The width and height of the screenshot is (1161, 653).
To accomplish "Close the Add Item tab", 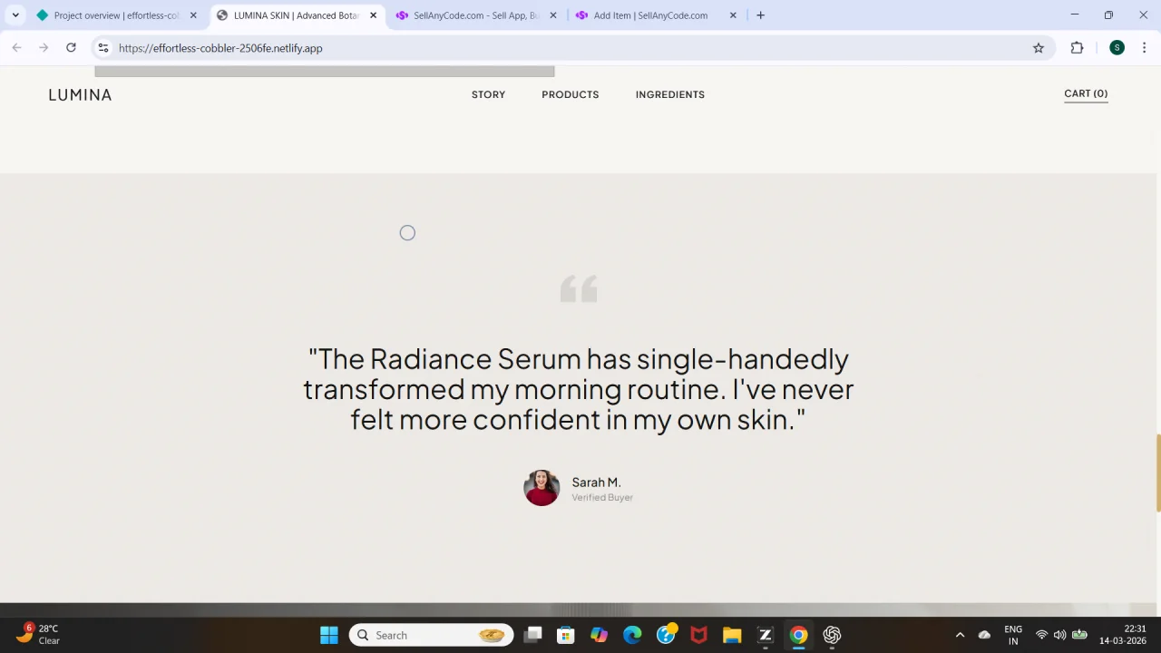I will (x=733, y=15).
